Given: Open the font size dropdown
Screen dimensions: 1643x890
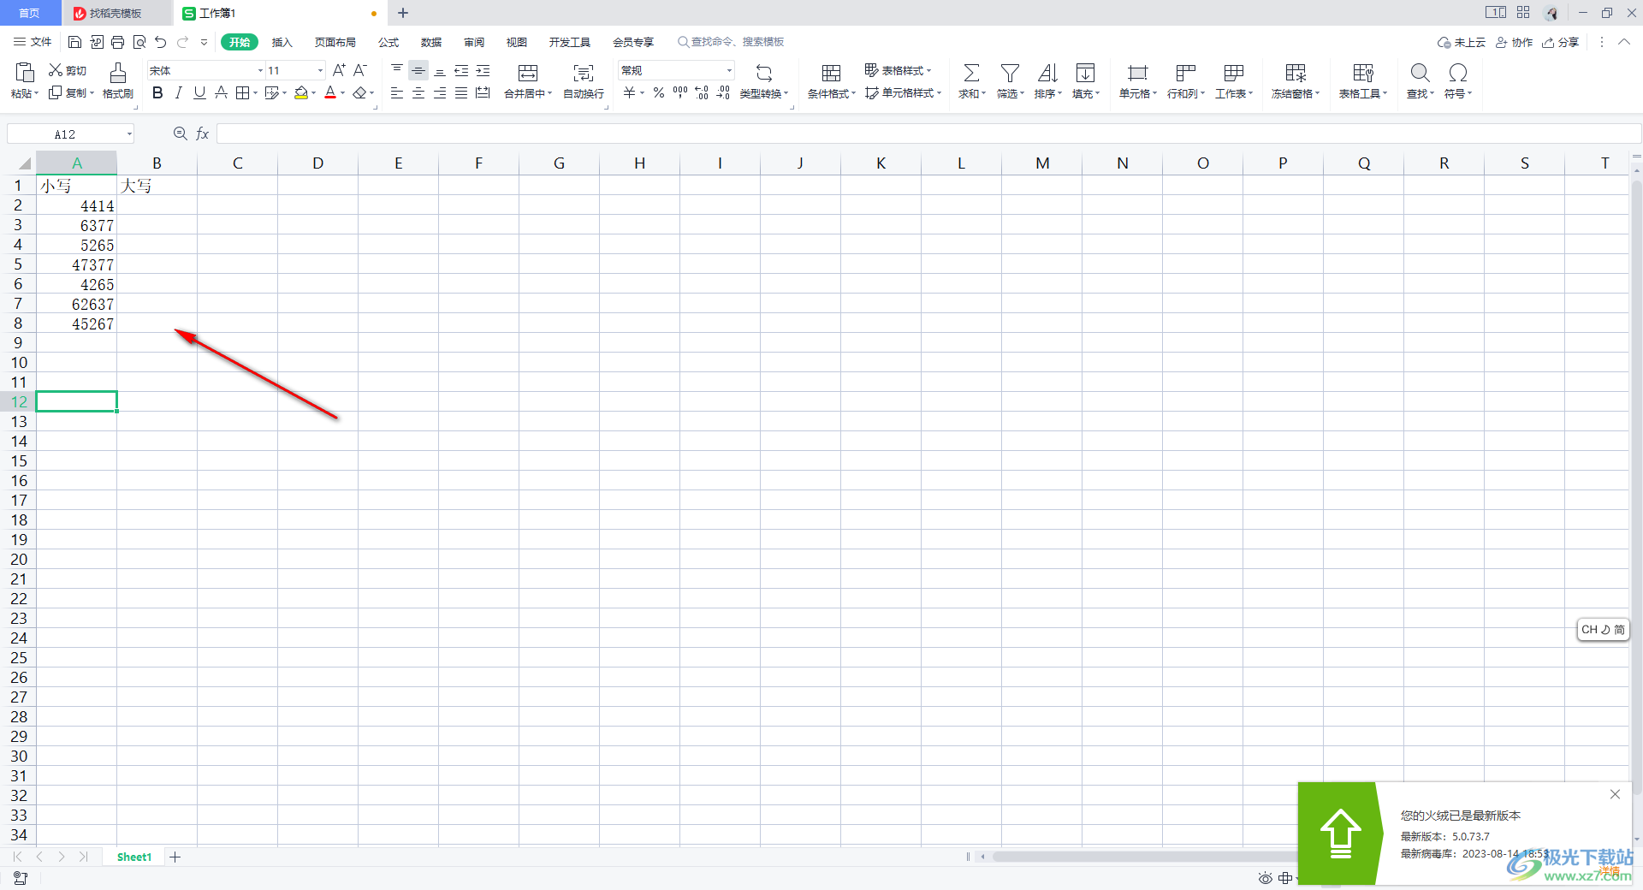Looking at the screenshot, I should coord(320,70).
